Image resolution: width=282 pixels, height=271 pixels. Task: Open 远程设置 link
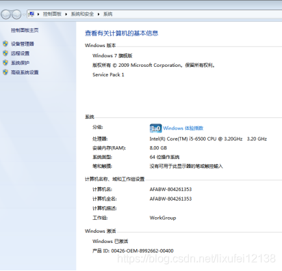(20, 53)
